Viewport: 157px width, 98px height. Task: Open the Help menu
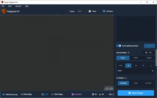(27, 6)
